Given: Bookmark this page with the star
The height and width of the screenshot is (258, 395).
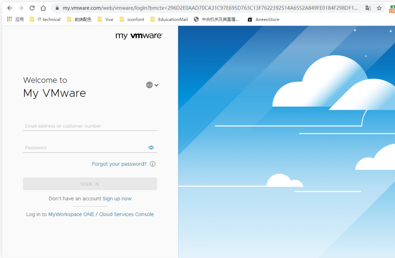Looking at the screenshot, I should click(379, 8).
